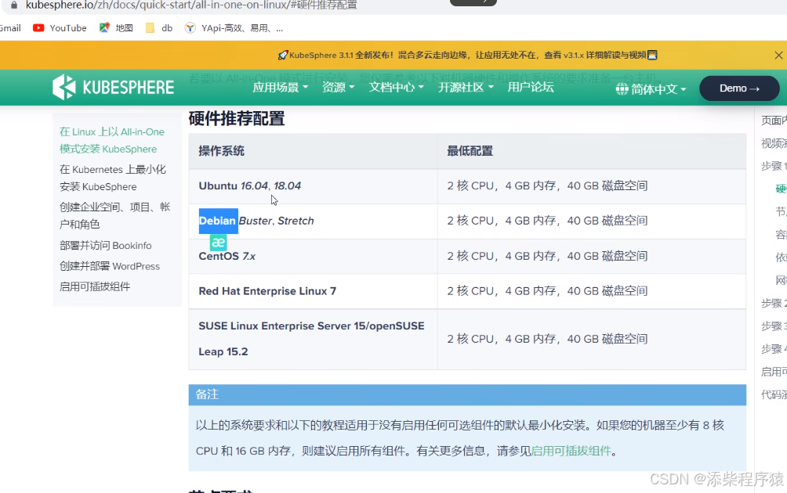The image size is (787, 493).
Task: Expand the 文档中心 menu
Action: coord(396,87)
